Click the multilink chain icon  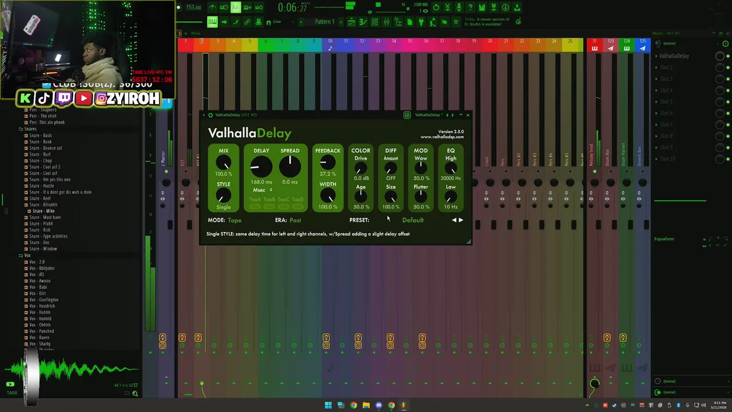click(x=247, y=22)
